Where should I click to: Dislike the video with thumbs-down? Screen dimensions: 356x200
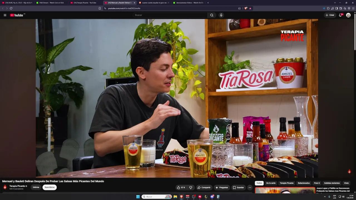[x=191, y=187]
